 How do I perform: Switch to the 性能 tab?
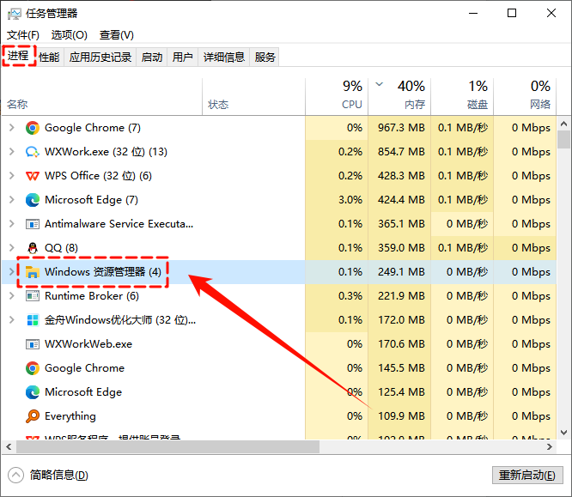pyautogui.click(x=49, y=58)
